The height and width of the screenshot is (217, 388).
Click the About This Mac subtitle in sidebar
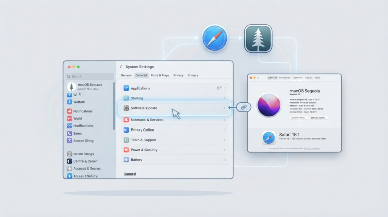(88, 89)
